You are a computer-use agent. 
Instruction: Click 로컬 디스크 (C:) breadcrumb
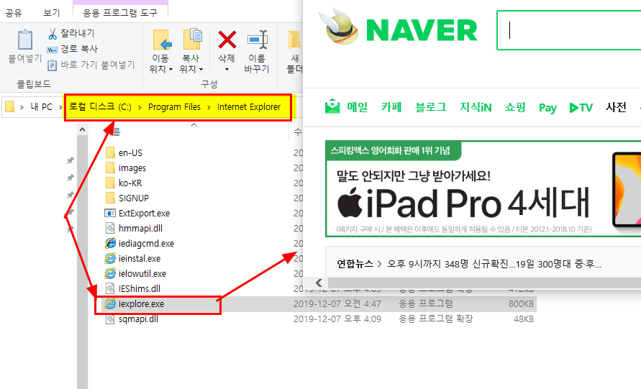[x=100, y=107]
